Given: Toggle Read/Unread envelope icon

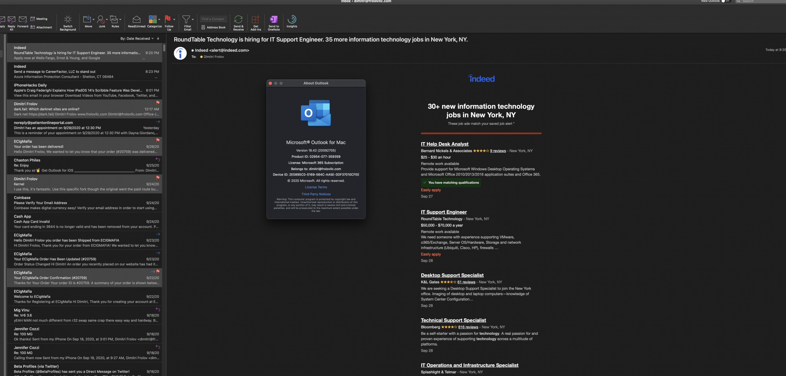Looking at the screenshot, I should [136, 19].
